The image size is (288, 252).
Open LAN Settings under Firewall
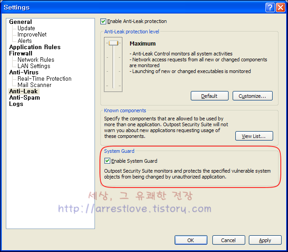coord(34,66)
